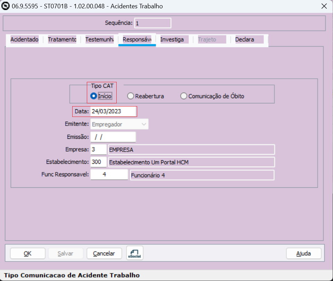Click the Func Responsavel code field

tap(109, 174)
